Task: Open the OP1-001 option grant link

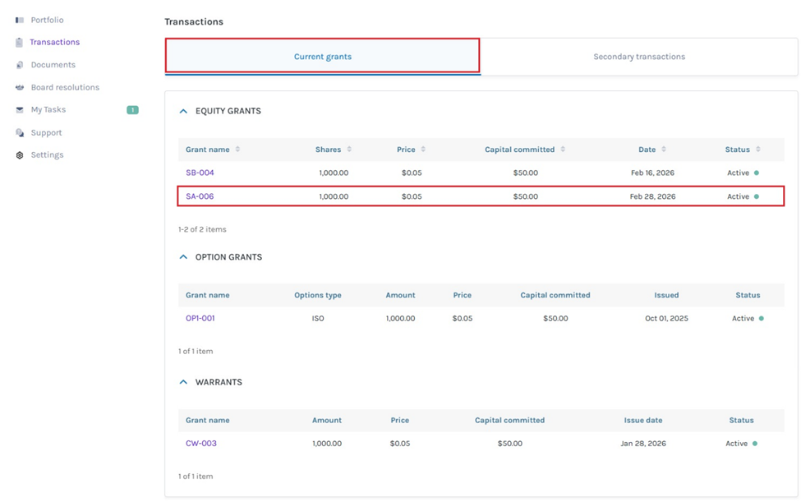Action: tap(200, 318)
